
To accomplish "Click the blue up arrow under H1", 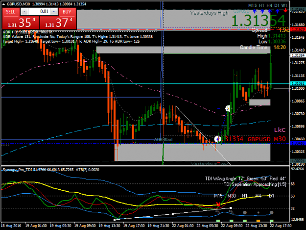I will [x=262, y=11].
